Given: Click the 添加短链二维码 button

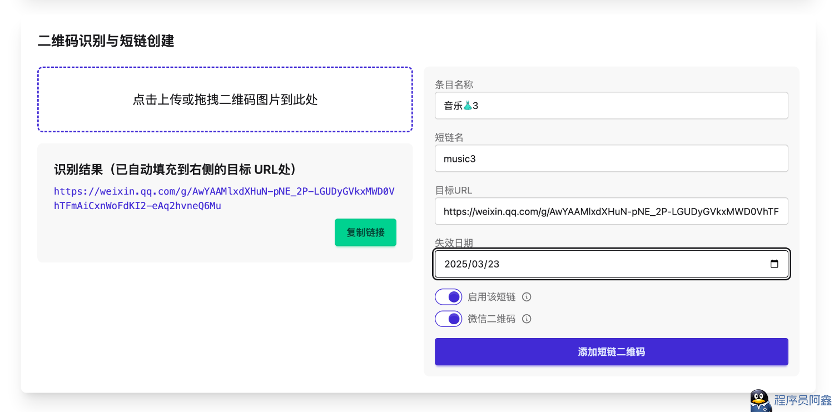Looking at the screenshot, I should tap(611, 352).
